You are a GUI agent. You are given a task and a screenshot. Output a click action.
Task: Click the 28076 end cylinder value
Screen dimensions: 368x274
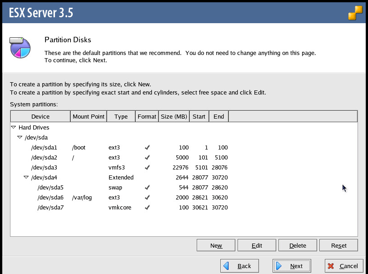[x=219, y=167]
